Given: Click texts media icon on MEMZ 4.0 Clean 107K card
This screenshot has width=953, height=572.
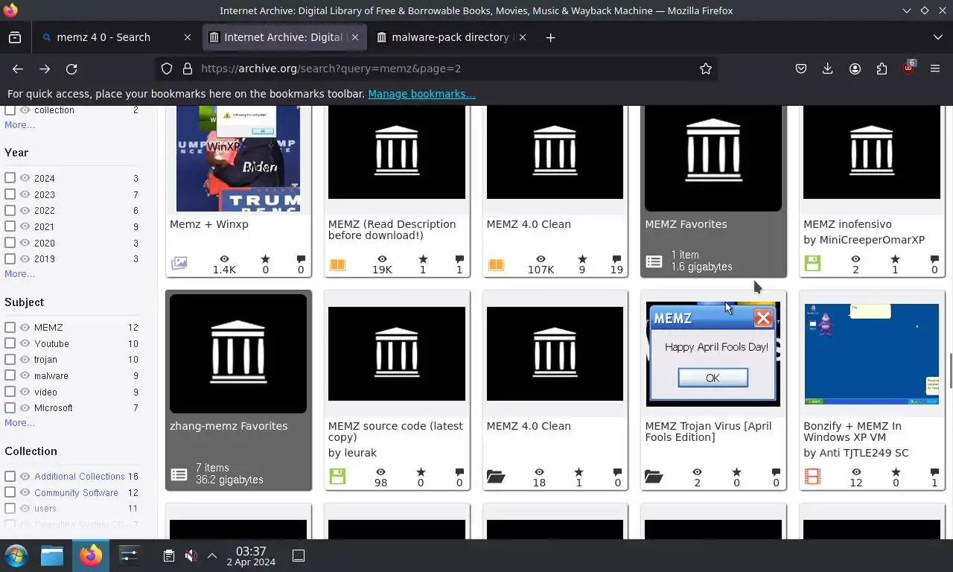Looking at the screenshot, I should coord(496,264).
